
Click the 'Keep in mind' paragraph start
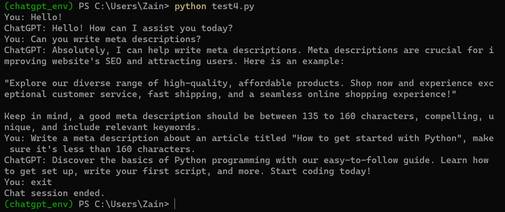click(x=36, y=116)
